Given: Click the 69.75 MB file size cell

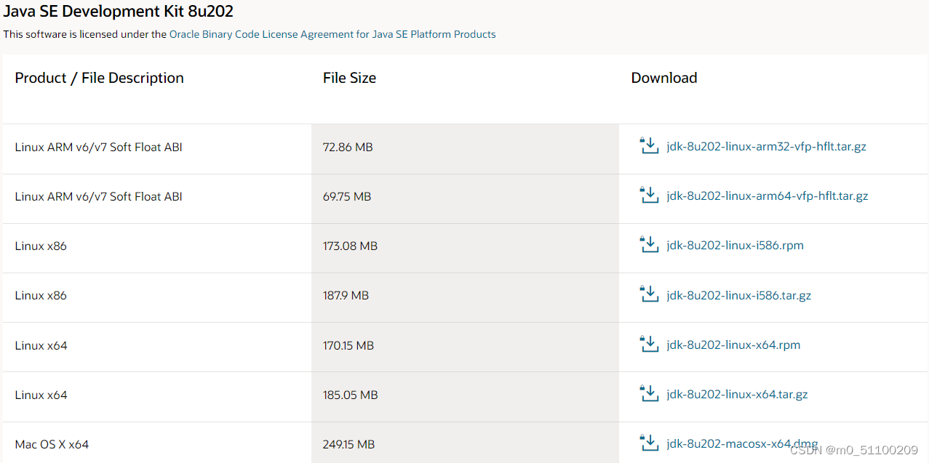Looking at the screenshot, I should 466,198.
